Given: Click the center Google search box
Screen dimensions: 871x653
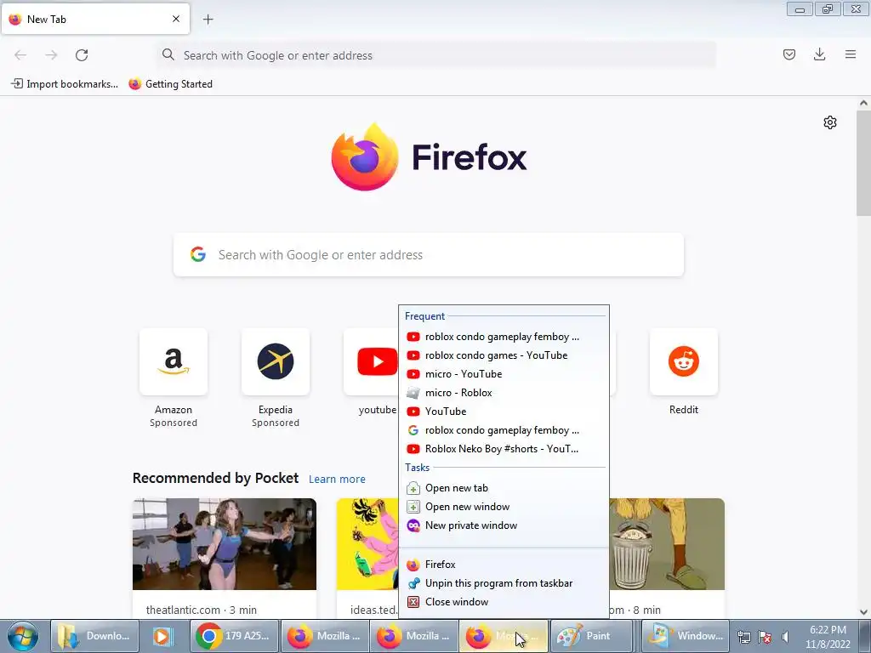Looking at the screenshot, I should point(429,255).
